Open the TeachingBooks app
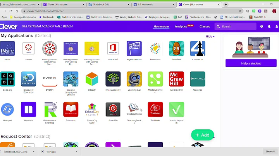 (134, 109)
